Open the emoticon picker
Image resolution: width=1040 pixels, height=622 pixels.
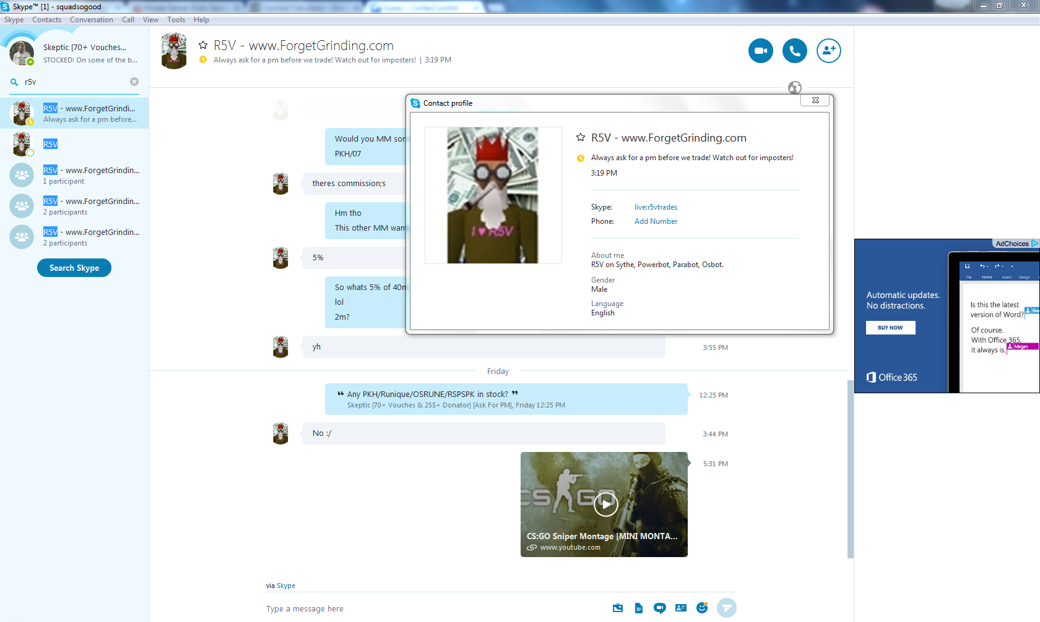702,608
